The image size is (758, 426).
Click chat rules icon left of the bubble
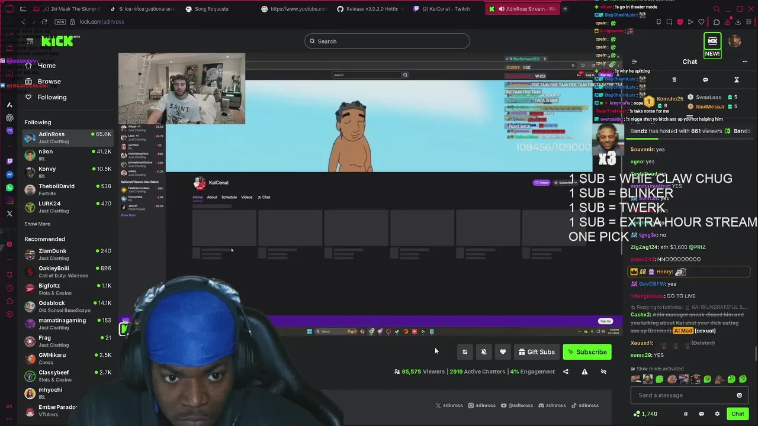[x=686, y=414]
